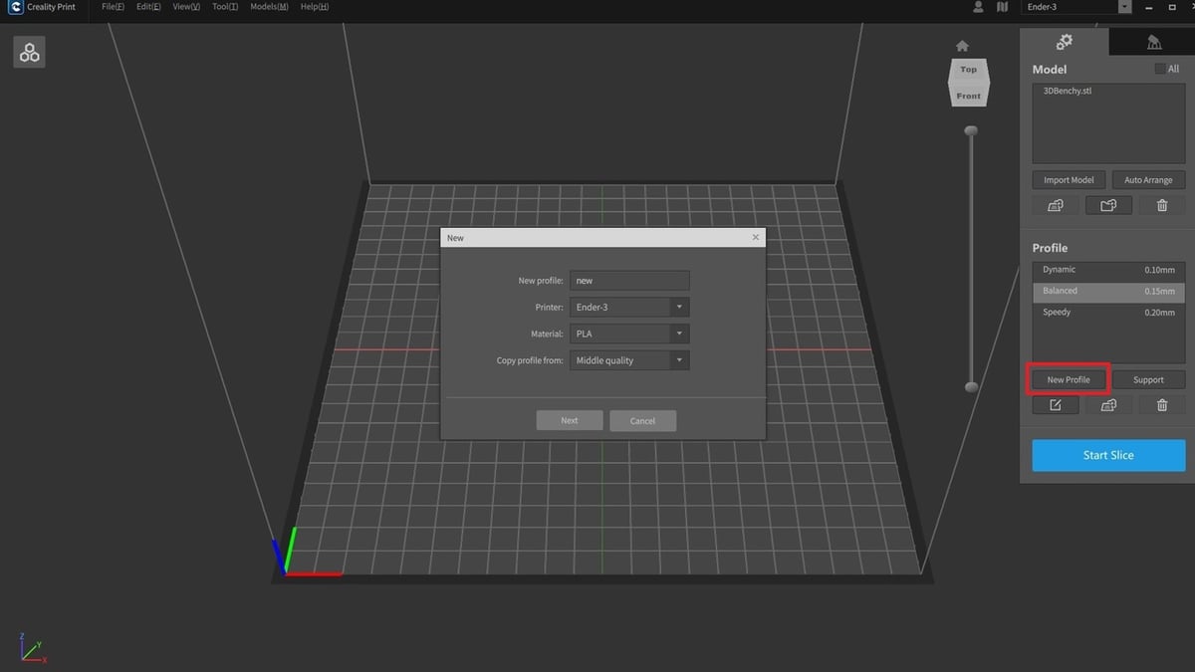Select the Speedy 0.20mm profile
The width and height of the screenshot is (1195, 672).
[x=1107, y=313]
